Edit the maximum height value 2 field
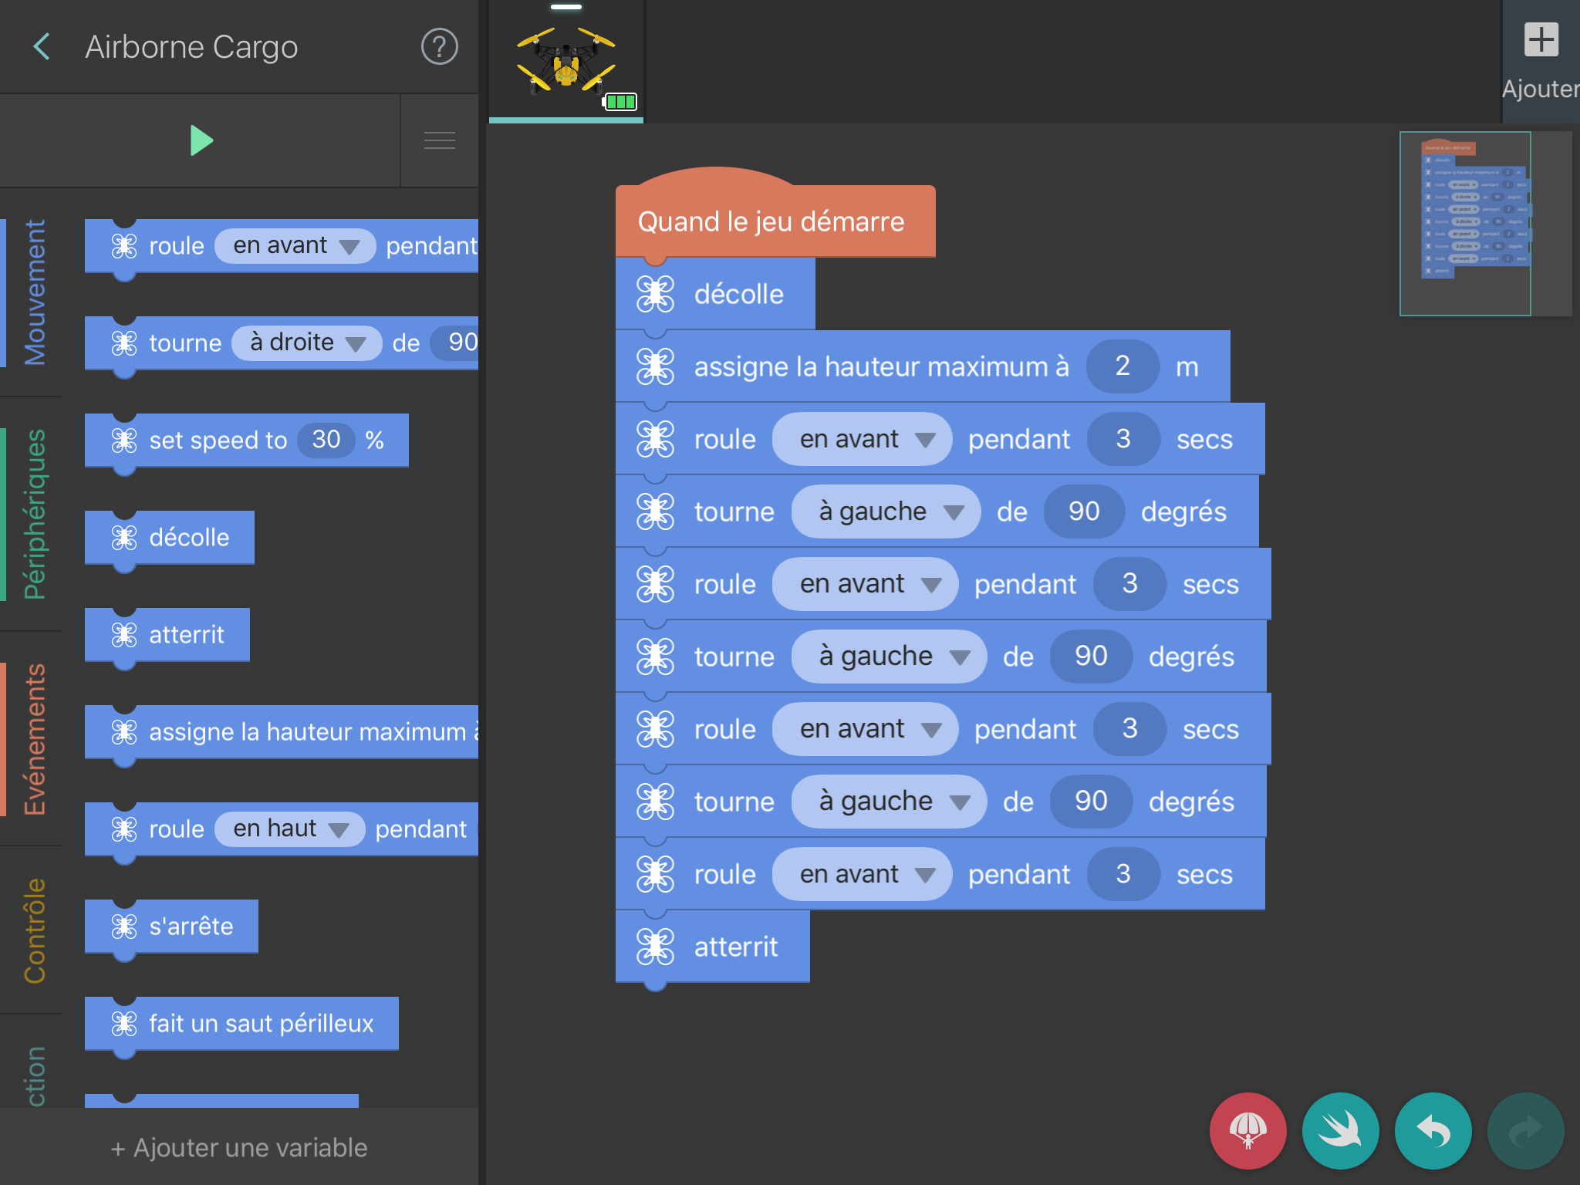 1122,366
